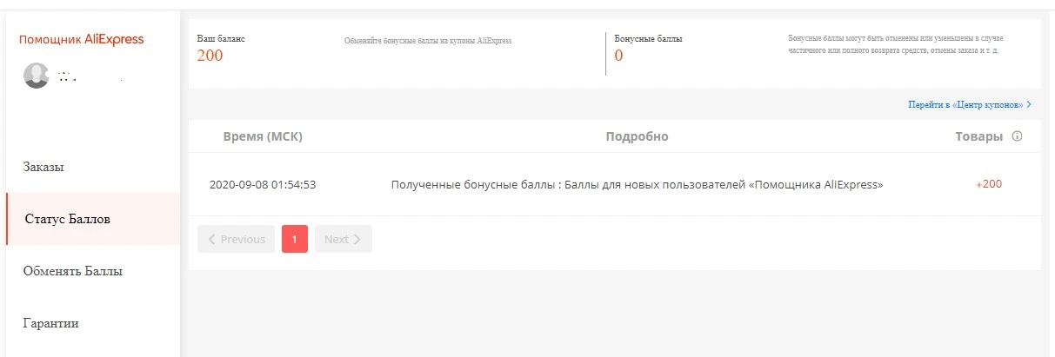
Task: Click the date 2020-09-08 01:54:53
Action: pyautogui.click(x=263, y=185)
